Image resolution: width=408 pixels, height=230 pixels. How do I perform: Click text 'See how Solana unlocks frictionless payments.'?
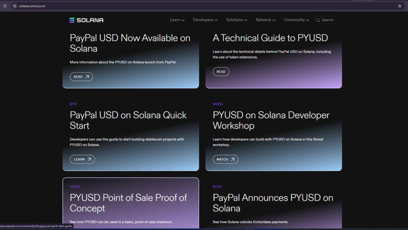point(250,222)
